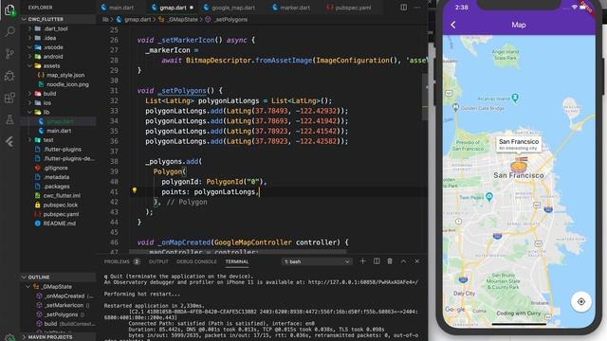Tap the noodle marker icon on San Francisco
The image size is (607, 341).
tap(519, 165)
